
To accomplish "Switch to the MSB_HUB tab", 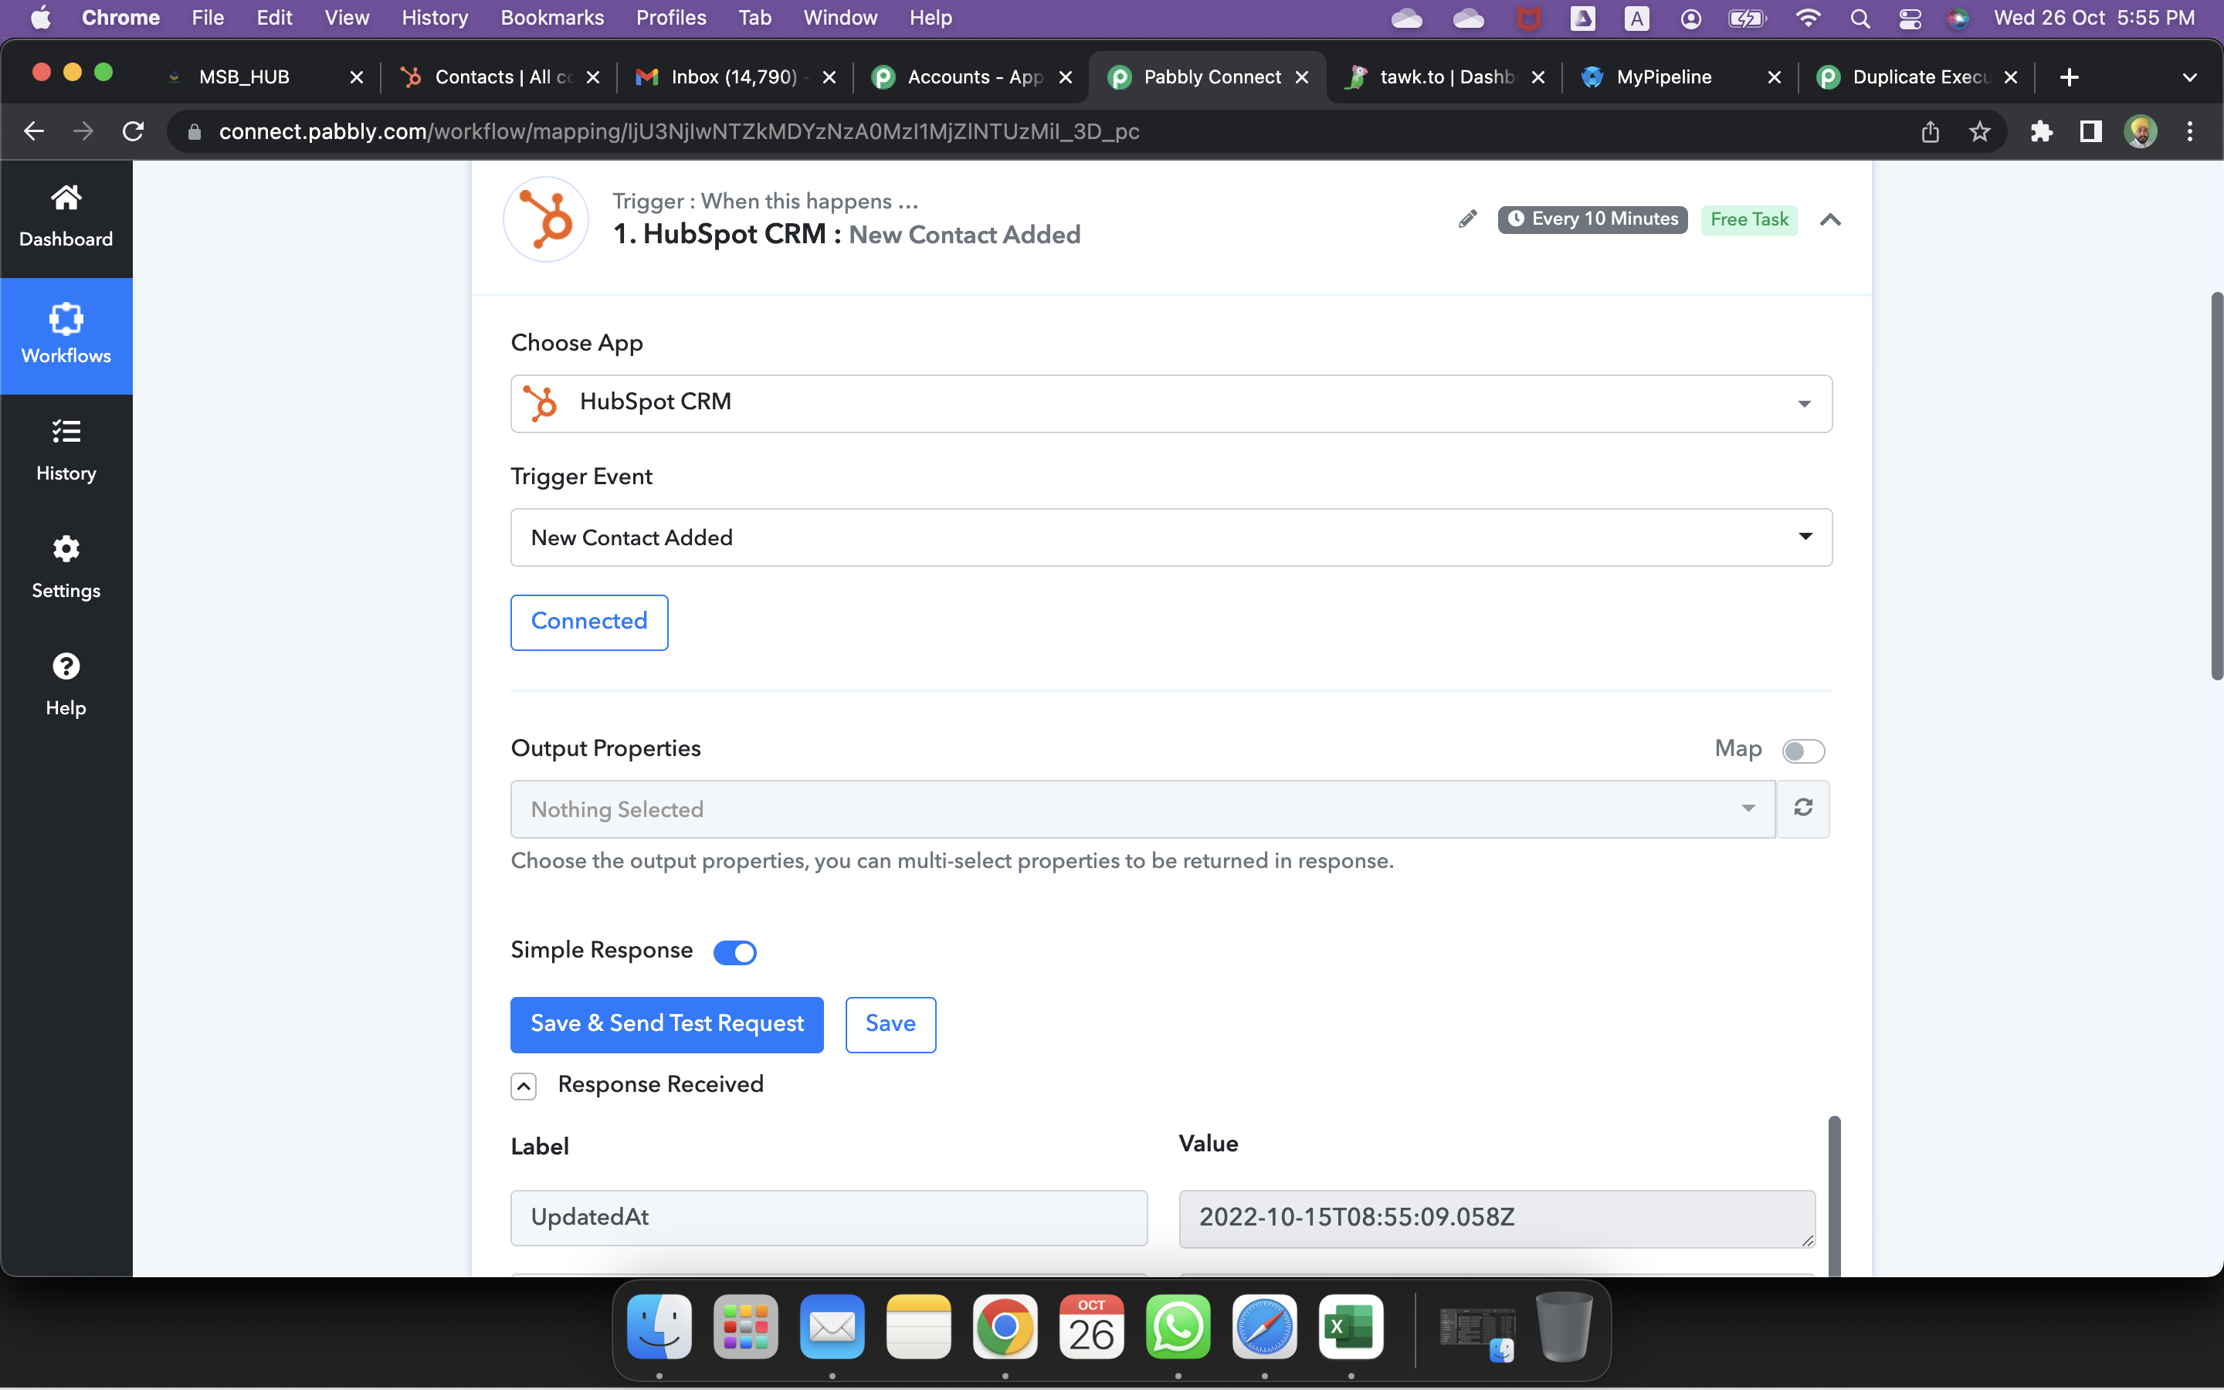I will click(264, 77).
